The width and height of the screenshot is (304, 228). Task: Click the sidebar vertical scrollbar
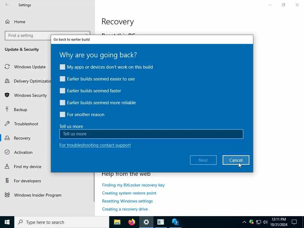click(94, 187)
